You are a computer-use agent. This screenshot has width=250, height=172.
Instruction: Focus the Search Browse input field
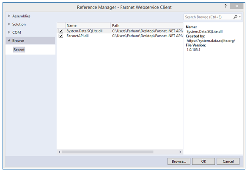(x=209, y=17)
